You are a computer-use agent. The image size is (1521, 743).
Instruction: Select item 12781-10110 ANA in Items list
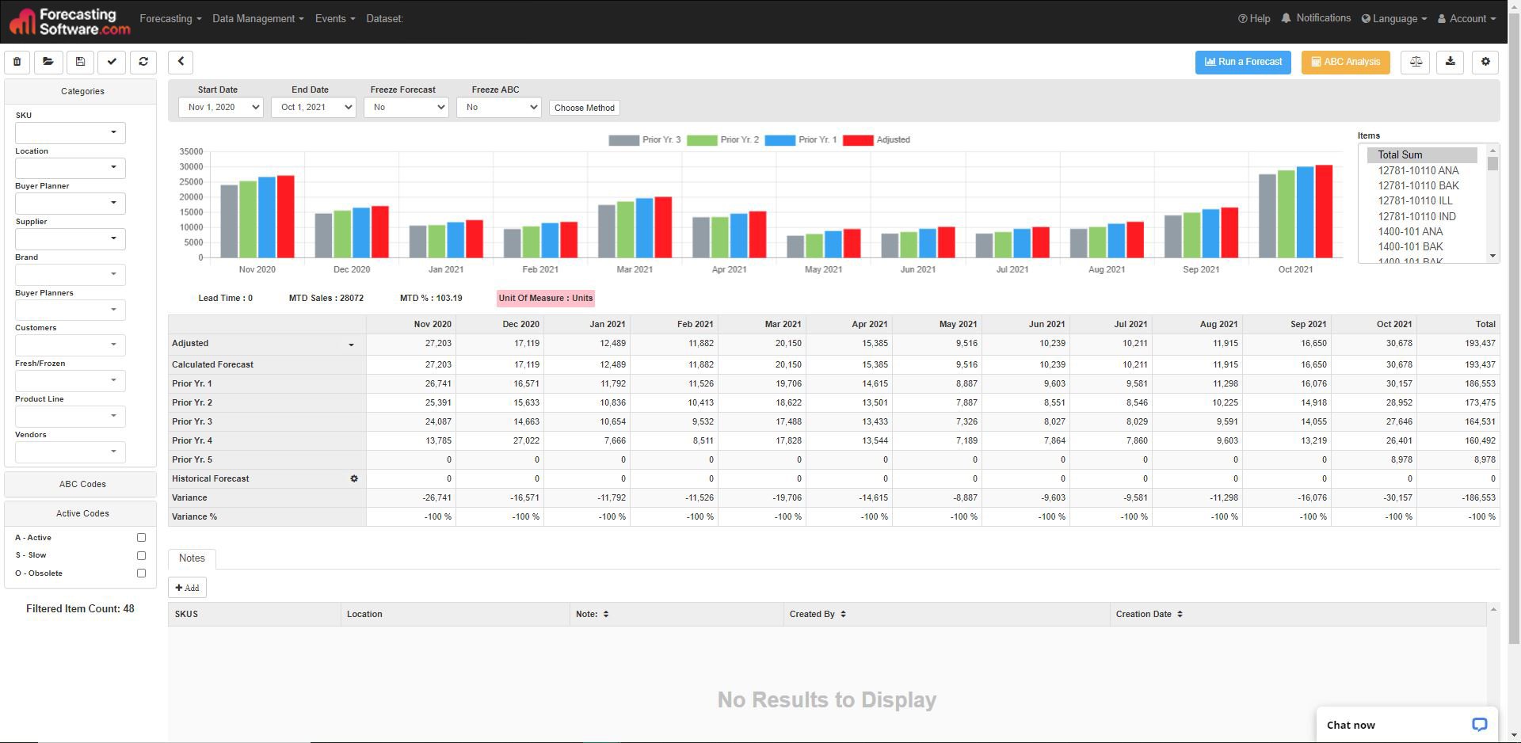(1418, 170)
